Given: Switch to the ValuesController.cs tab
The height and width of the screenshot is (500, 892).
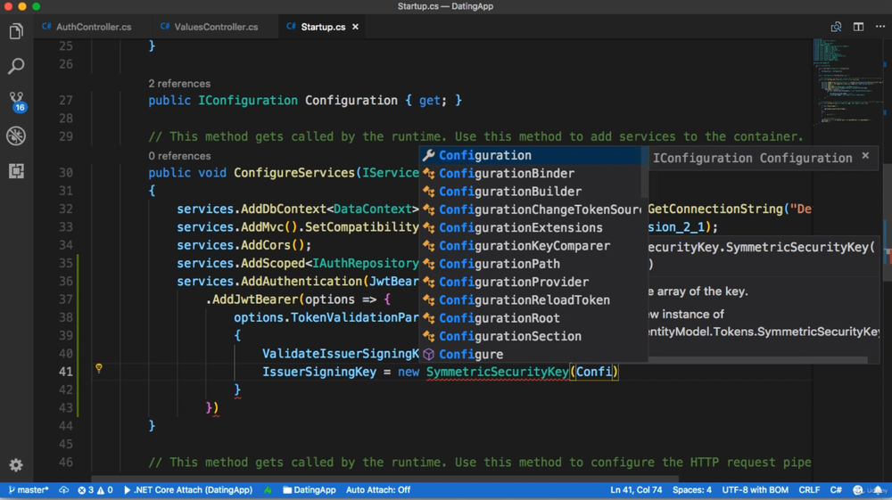Looking at the screenshot, I should [215, 27].
